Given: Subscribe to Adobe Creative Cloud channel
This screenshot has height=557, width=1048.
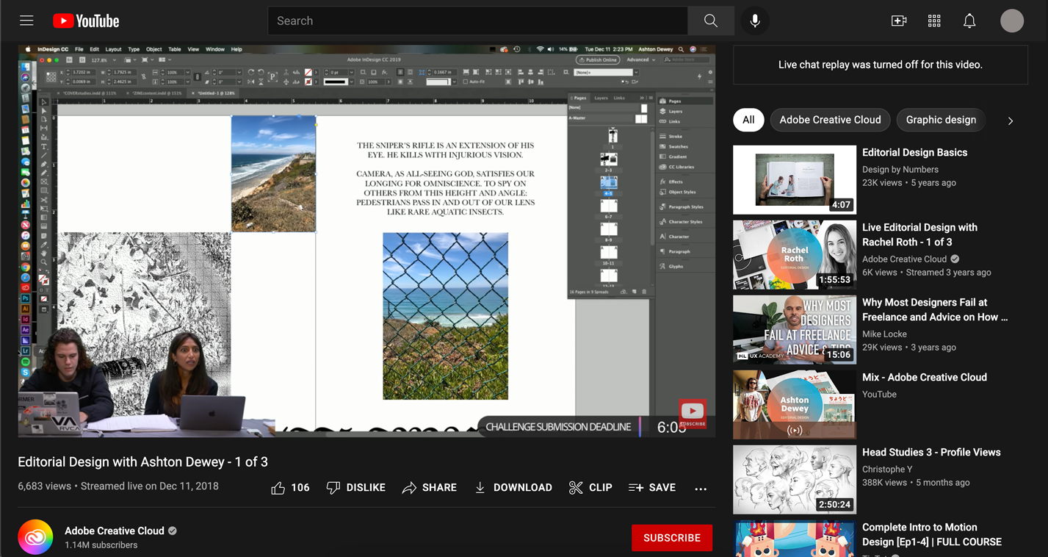Looking at the screenshot, I should click(671, 538).
